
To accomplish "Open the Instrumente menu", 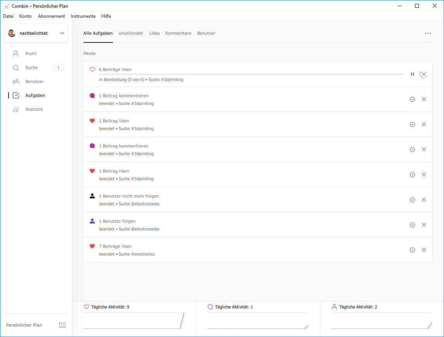I will point(83,16).
